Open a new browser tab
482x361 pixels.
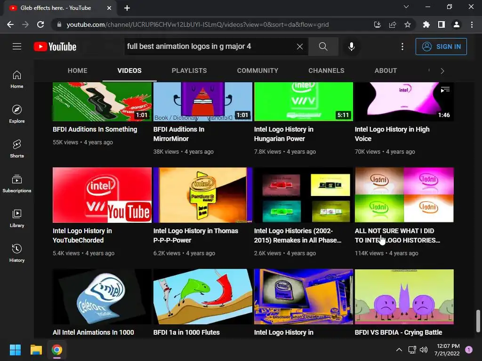127,8
